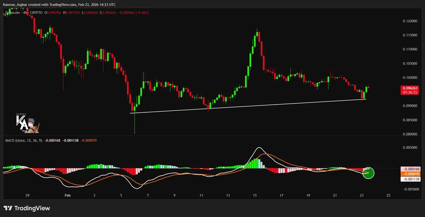This screenshot has width=425, height=217.
Task: Click the 13 date on the time axis
Action: (228, 195)
